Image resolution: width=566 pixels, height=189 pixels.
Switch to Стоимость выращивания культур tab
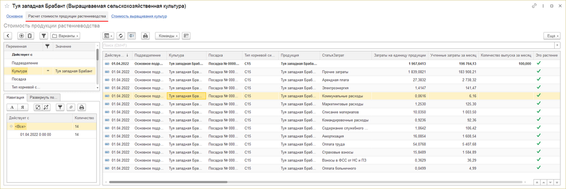coord(139,16)
